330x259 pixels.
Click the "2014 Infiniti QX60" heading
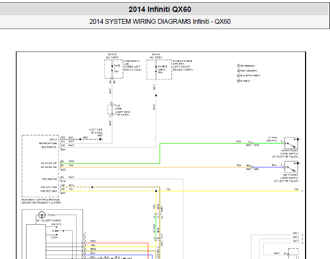[160, 9]
